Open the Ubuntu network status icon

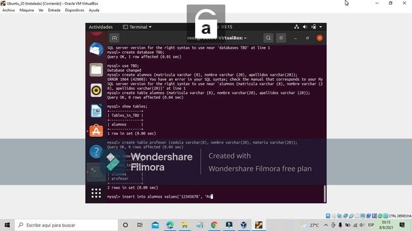296,27
